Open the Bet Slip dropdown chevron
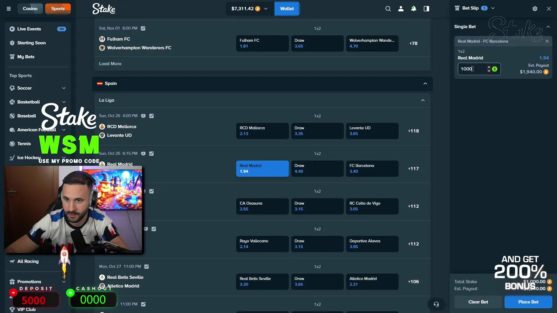557x313 pixels. 493,8
